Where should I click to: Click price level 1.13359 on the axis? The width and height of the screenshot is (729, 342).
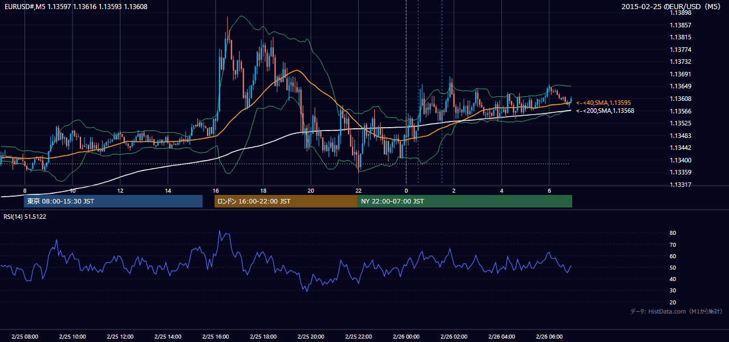(x=681, y=172)
